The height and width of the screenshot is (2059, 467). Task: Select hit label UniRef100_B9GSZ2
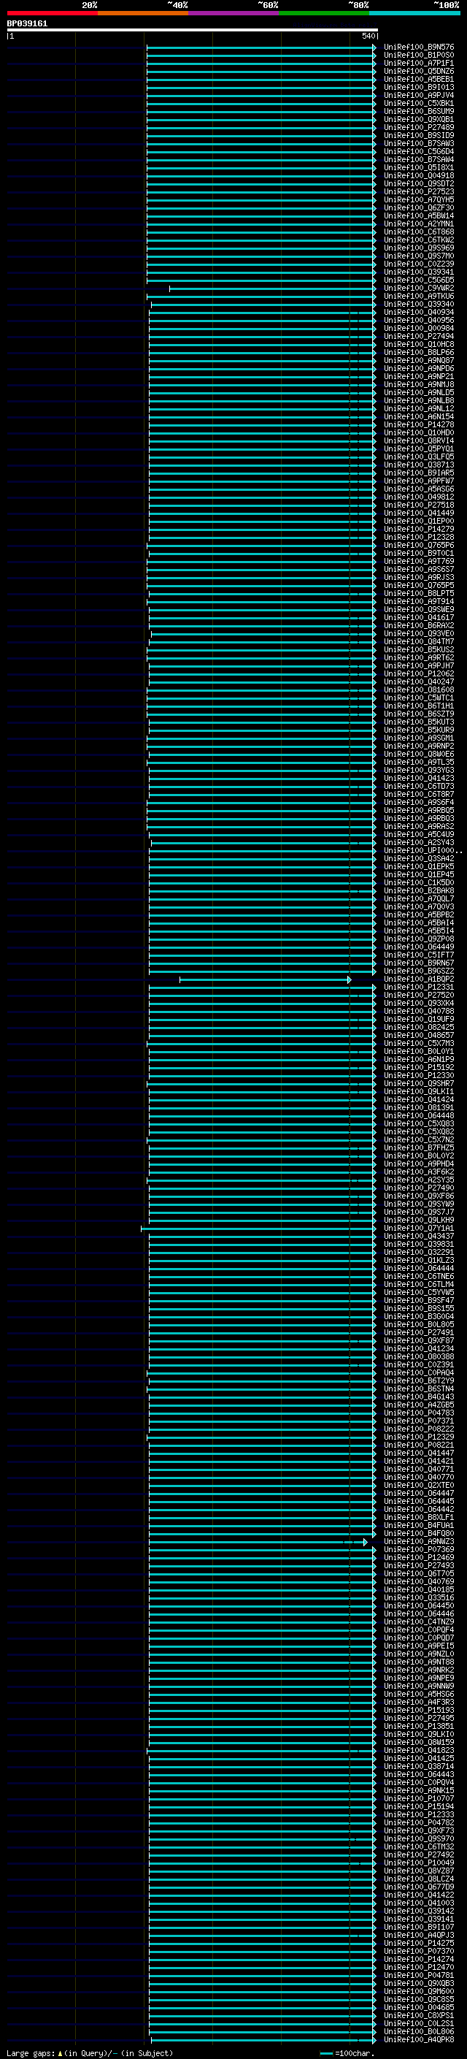pyautogui.click(x=419, y=971)
